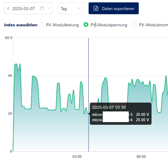Screen dimensions: 168x162
Task: Click Daten exportieren button
Action: coord(114,8)
